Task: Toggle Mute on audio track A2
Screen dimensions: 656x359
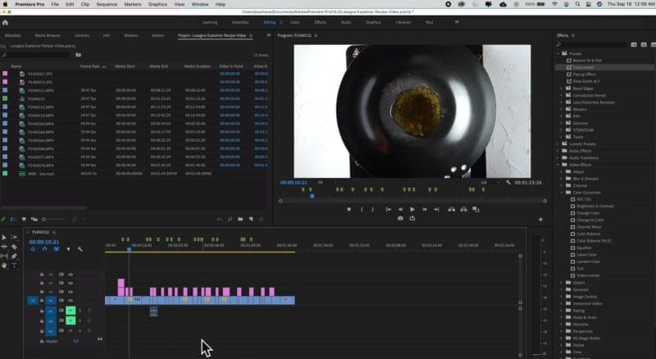Action: click(x=71, y=320)
